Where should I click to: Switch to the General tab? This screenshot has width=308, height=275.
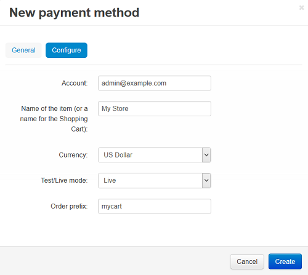[23, 50]
